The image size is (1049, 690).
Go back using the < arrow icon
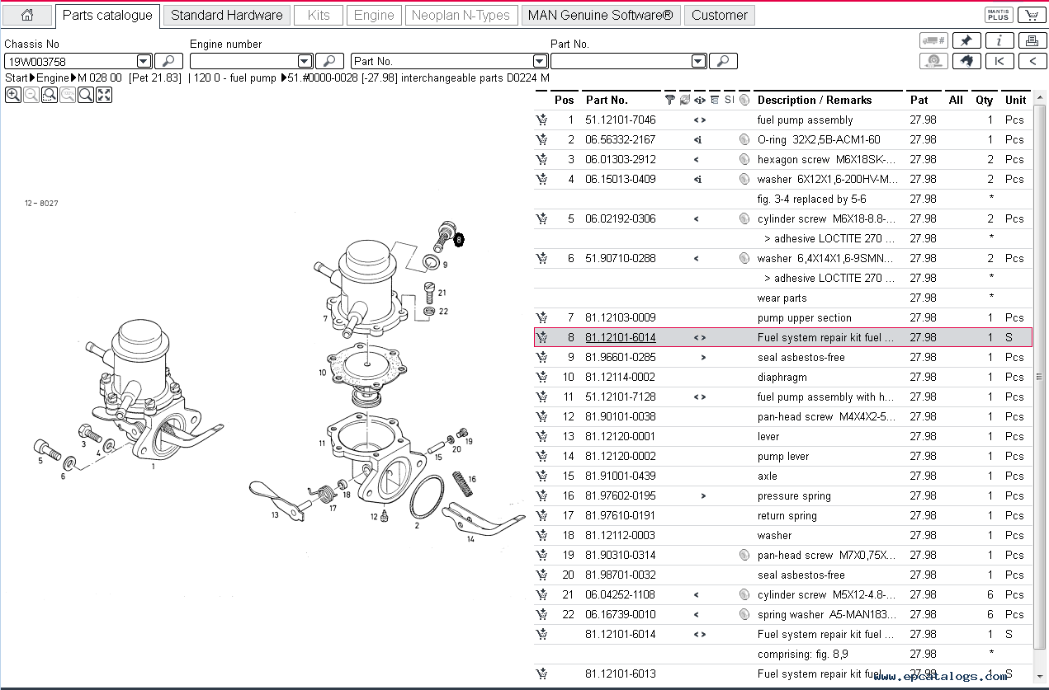[x=1032, y=61]
